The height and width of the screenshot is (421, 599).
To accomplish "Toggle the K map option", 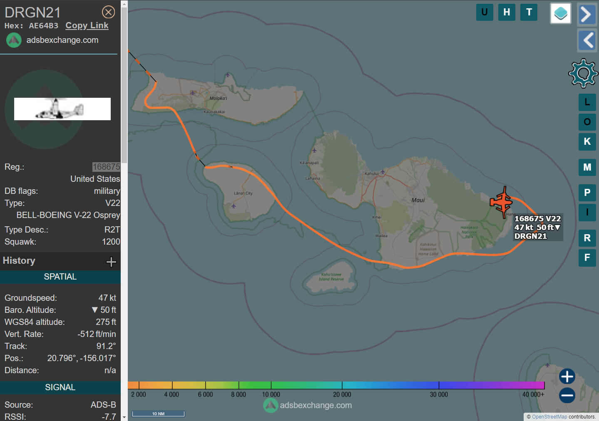I will point(587,141).
